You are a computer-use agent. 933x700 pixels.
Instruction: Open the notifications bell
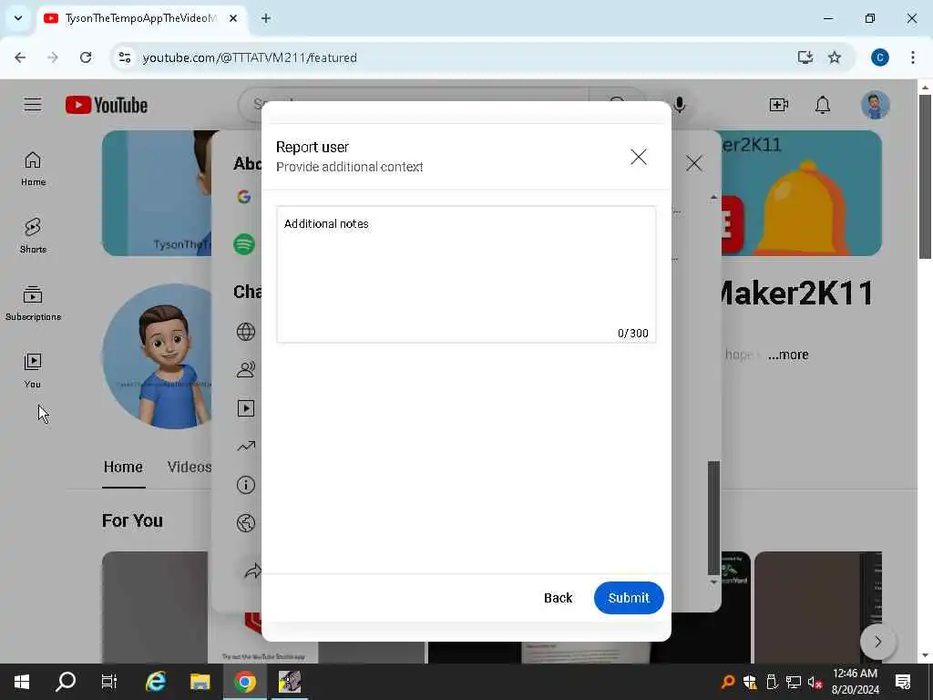(x=823, y=106)
